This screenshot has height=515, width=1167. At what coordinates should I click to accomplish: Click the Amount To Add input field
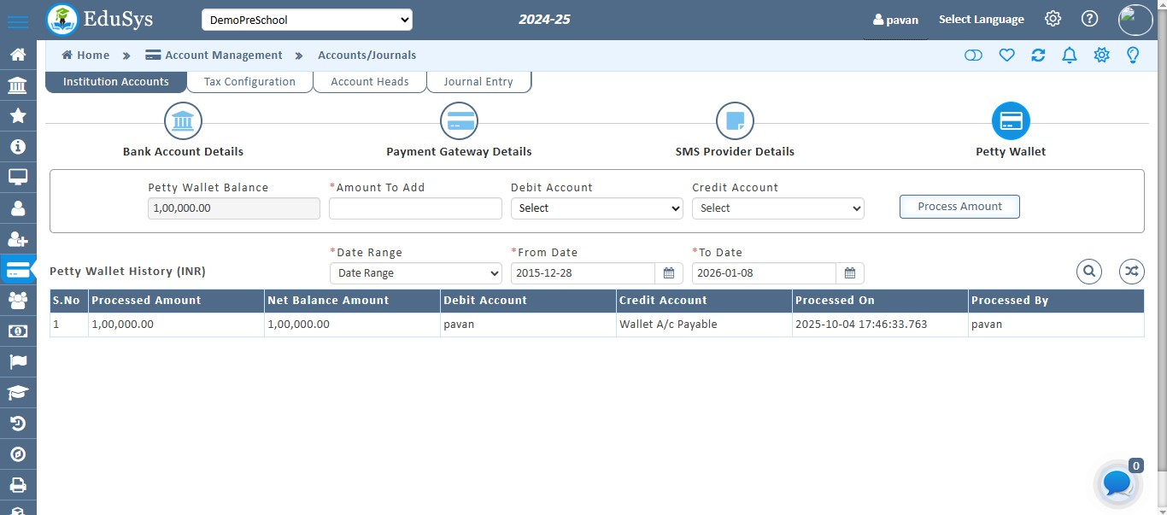[x=415, y=208]
